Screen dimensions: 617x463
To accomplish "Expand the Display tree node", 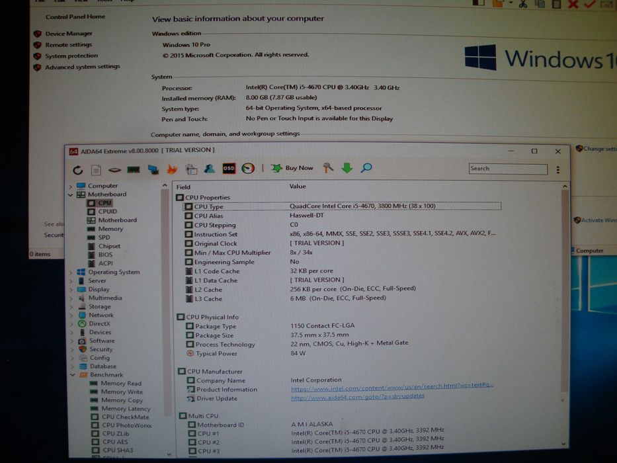I will point(71,290).
